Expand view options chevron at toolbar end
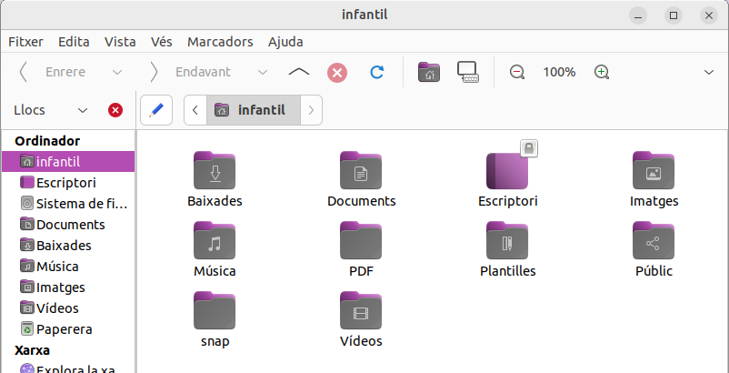The image size is (729, 373). point(709,72)
